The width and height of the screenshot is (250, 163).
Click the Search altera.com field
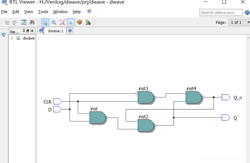pos(221,13)
